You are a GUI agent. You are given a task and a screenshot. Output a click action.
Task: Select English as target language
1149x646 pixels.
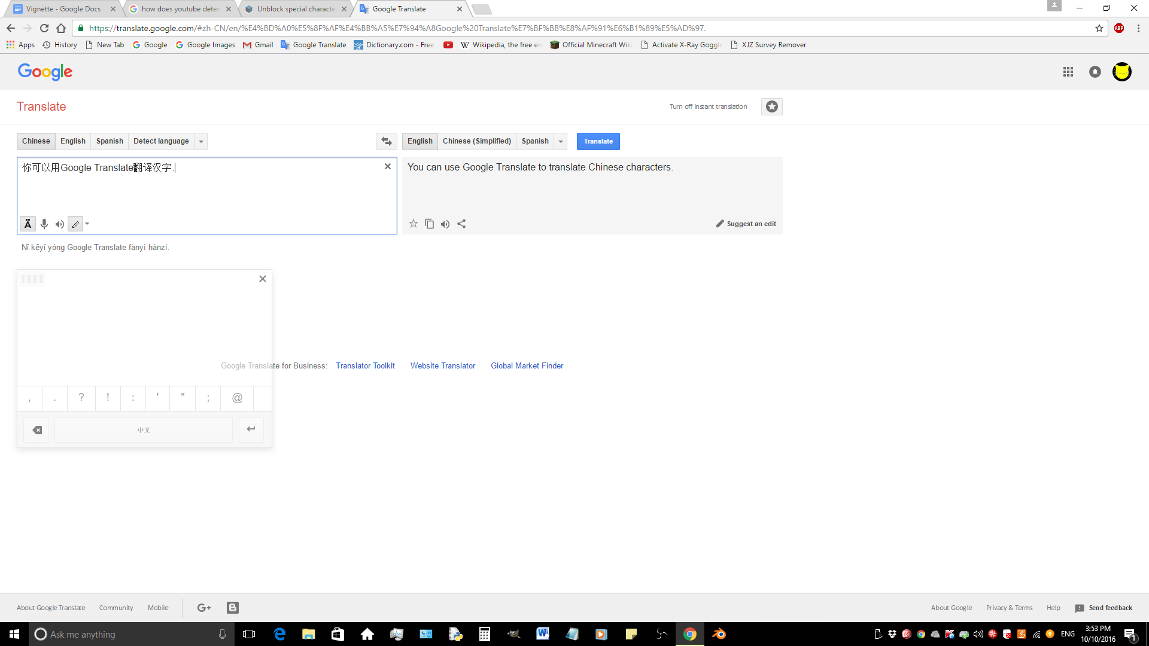pos(420,141)
